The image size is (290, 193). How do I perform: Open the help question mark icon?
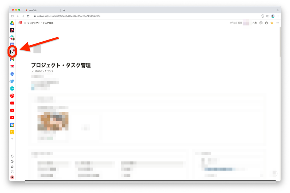pos(12,161)
